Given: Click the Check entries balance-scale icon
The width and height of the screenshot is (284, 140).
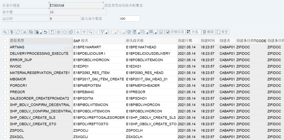Looking at the screenshot, I should 12,32.
